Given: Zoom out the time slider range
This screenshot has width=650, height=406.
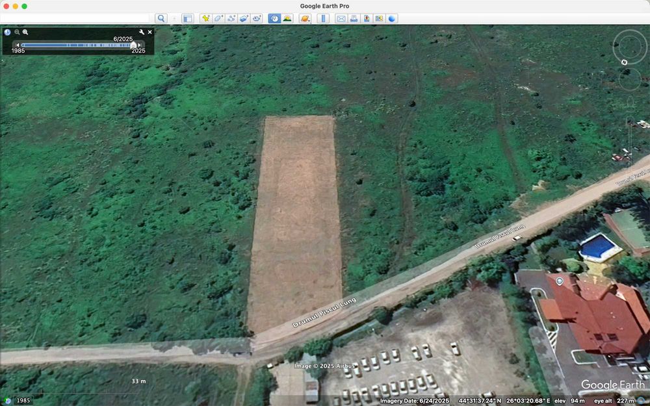Looking at the screenshot, I should (17, 32).
